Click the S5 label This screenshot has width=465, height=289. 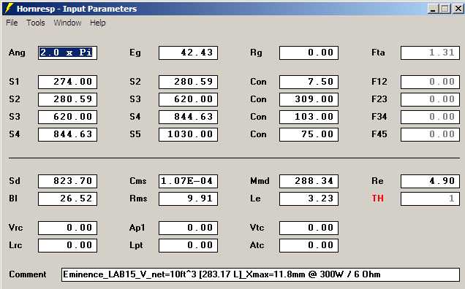(x=135, y=134)
